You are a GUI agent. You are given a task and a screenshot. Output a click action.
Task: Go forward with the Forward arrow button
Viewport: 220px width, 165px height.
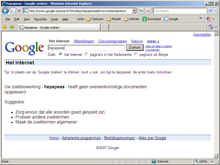coord(13,11)
